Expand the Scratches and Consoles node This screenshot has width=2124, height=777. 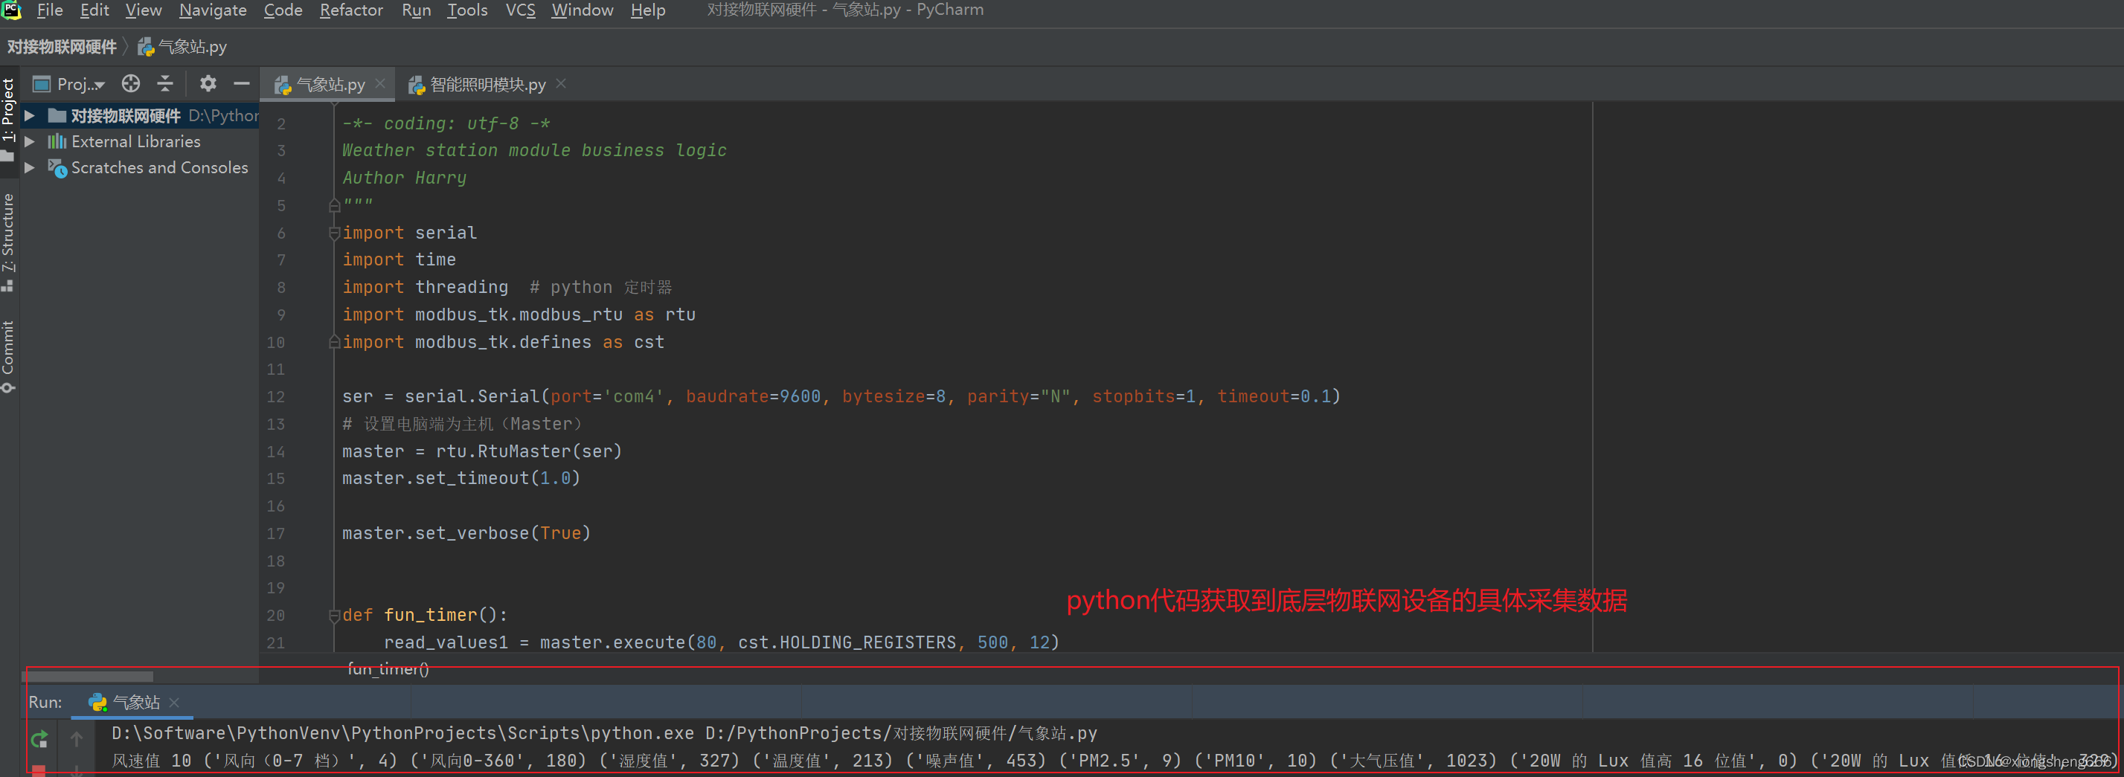[30, 168]
